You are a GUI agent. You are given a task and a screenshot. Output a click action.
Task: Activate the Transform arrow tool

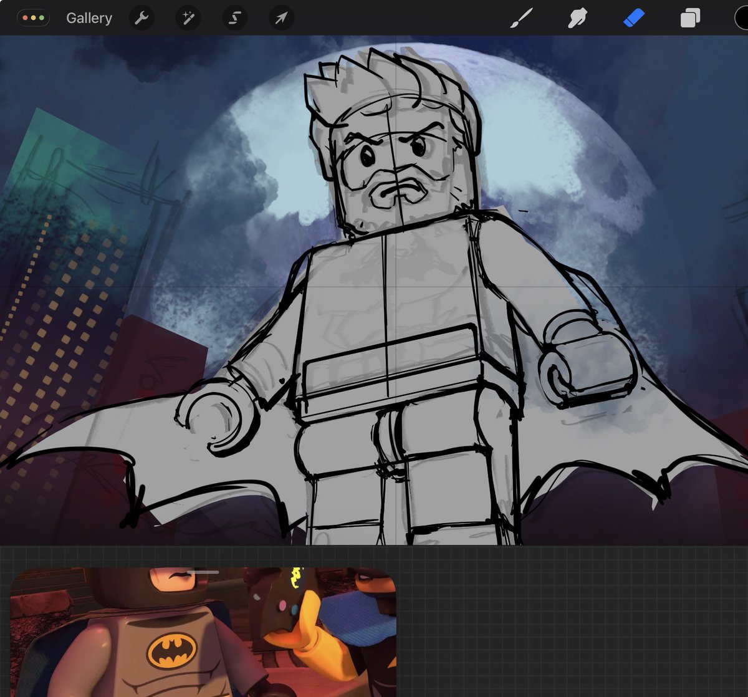[281, 18]
